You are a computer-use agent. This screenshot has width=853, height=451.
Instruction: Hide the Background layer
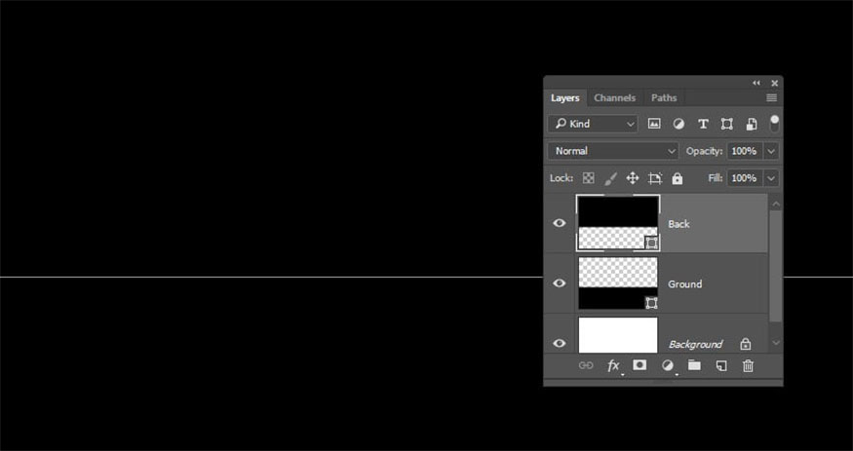(560, 344)
